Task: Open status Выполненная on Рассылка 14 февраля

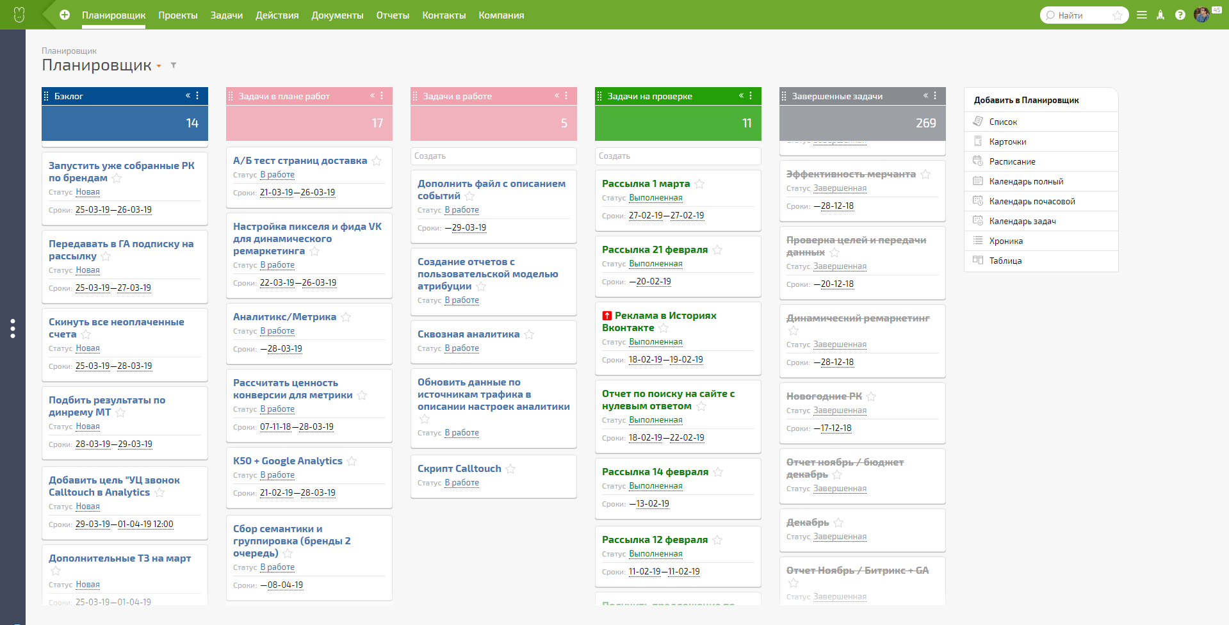Action: 656,486
